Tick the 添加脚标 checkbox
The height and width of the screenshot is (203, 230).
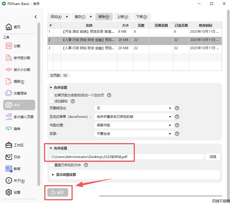[x=51, y=101]
